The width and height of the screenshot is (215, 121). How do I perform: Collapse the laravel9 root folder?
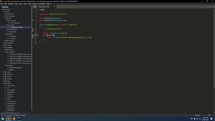(2, 9)
